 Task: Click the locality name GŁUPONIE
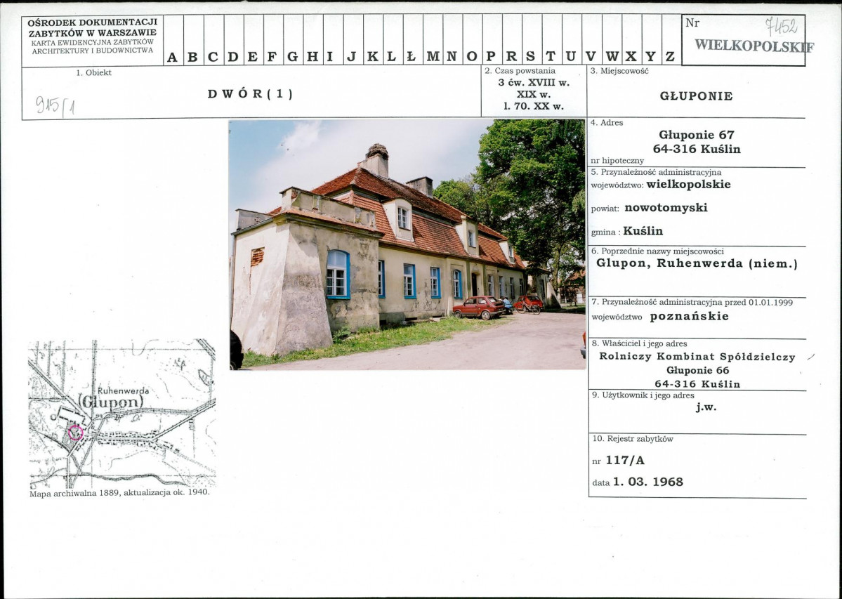click(x=696, y=96)
